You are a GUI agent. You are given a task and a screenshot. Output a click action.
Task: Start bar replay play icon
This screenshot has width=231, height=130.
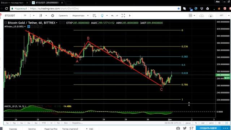[130, 16]
